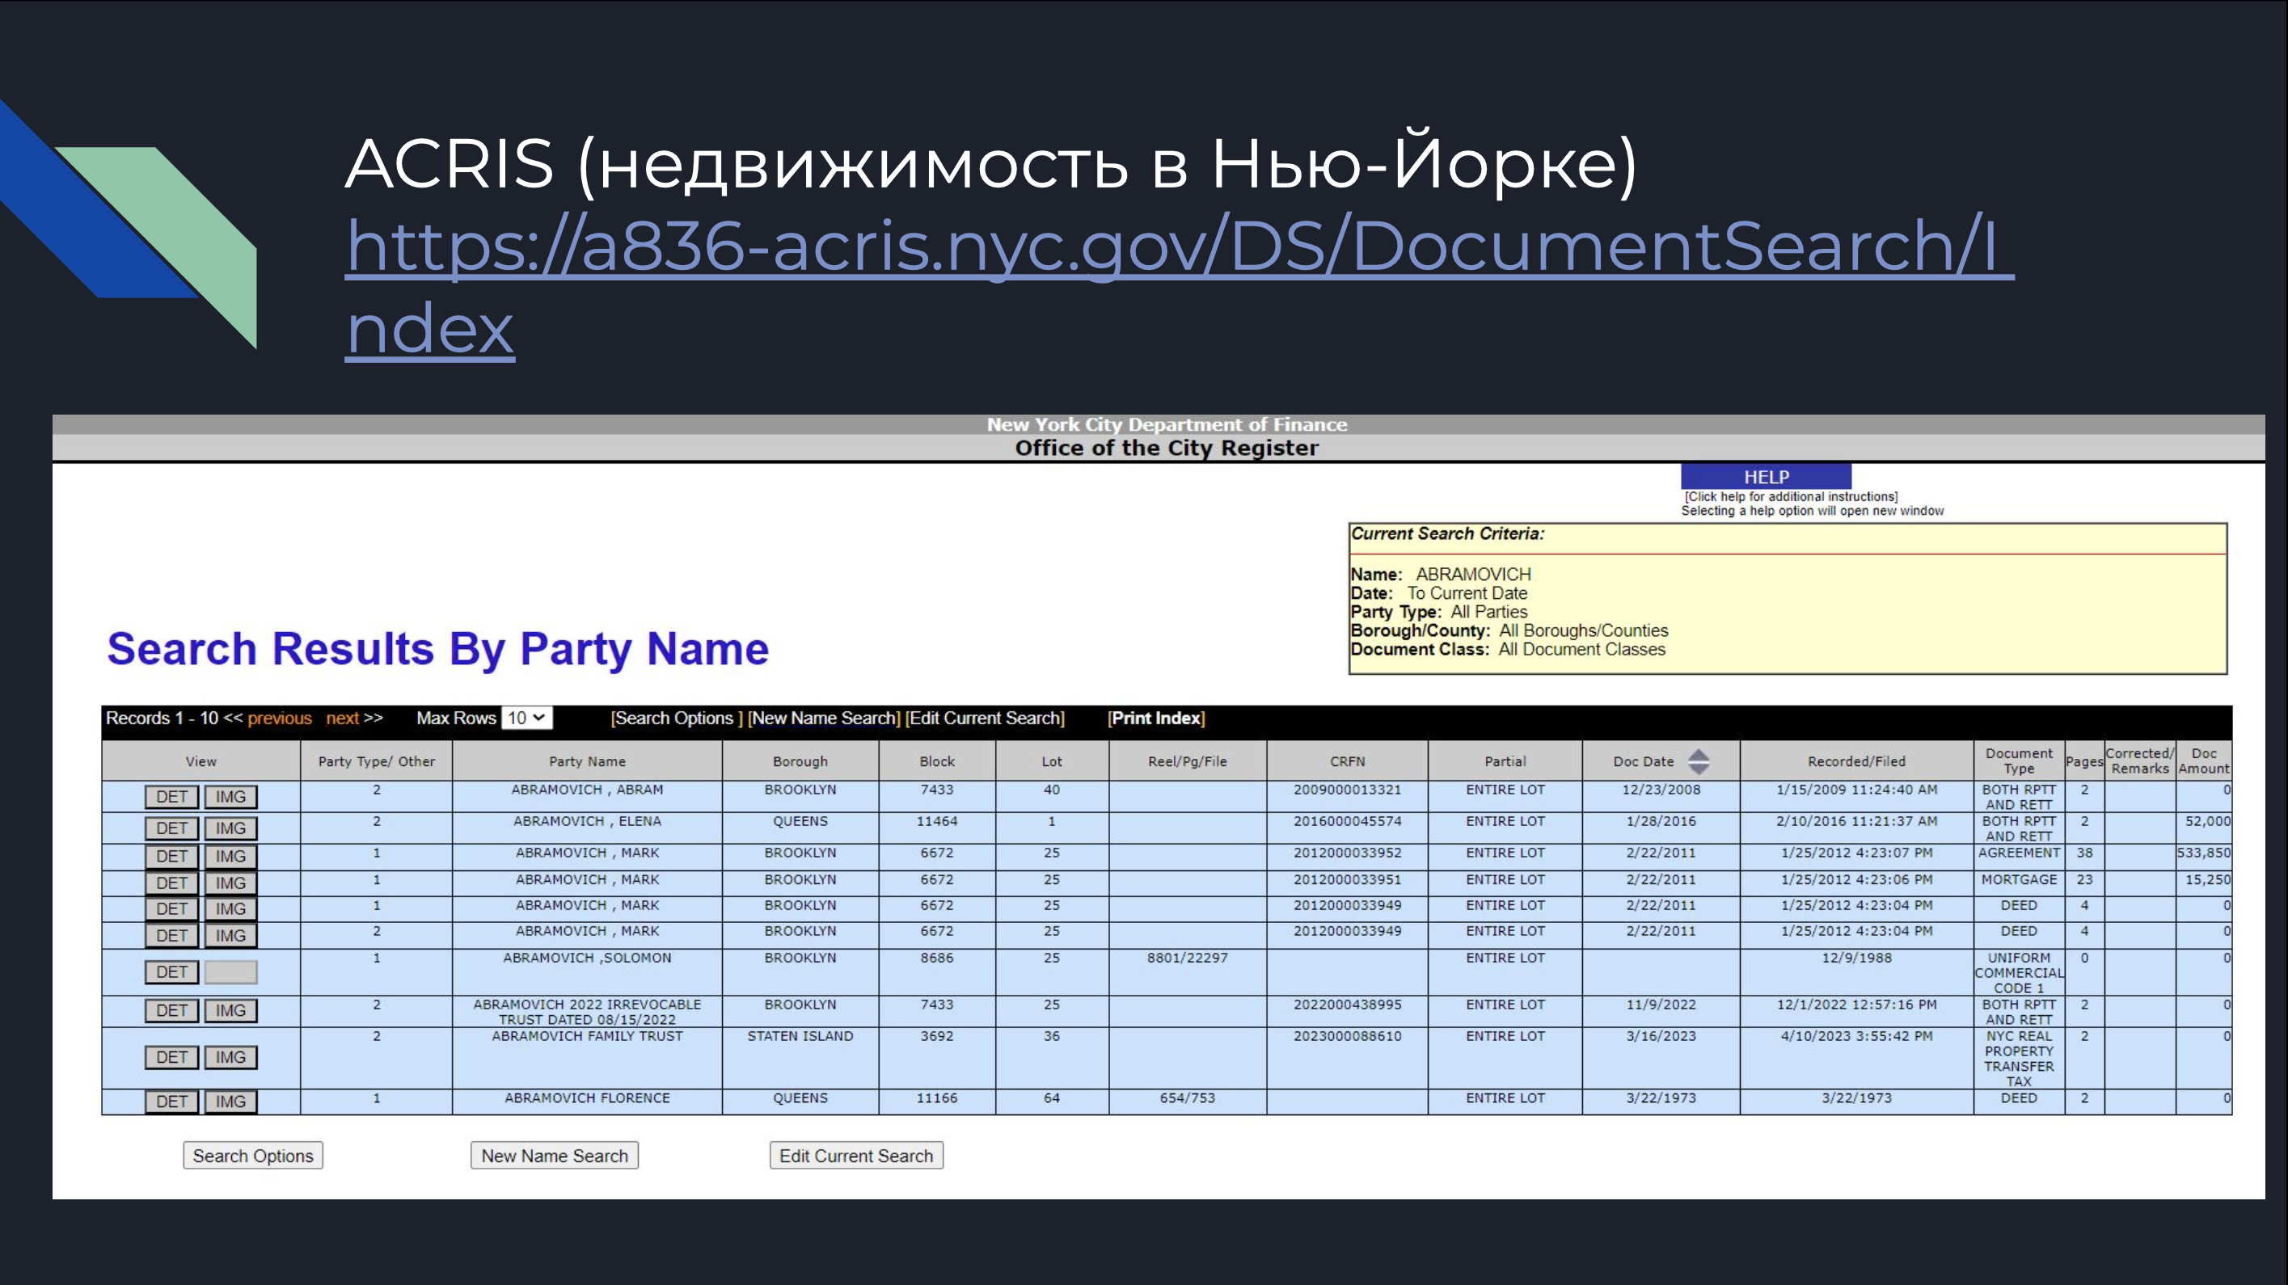This screenshot has height=1285, width=2288.
Task: Open IMG for the AGREEMENT document row
Action: click(x=231, y=856)
